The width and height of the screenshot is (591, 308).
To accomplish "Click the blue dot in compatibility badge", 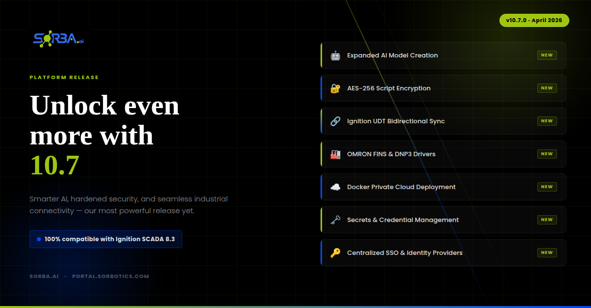I will (39, 239).
